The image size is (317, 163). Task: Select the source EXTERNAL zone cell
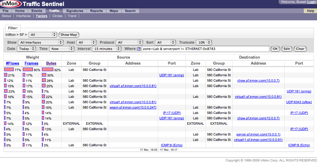72,124
